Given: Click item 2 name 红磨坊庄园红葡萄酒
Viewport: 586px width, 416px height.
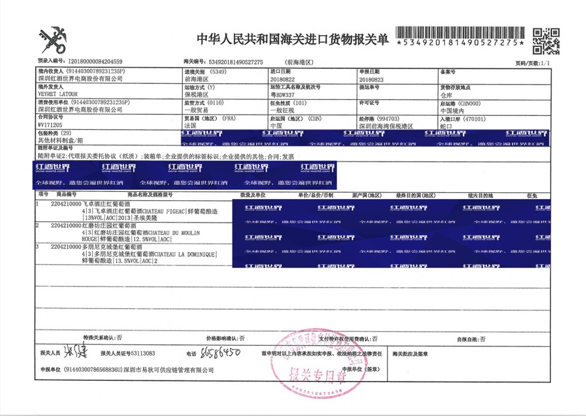Looking at the screenshot, I should (x=109, y=226).
